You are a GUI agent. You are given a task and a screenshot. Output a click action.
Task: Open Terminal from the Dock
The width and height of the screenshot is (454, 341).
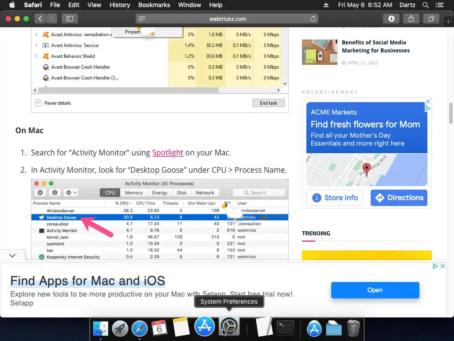[x=286, y=328]
